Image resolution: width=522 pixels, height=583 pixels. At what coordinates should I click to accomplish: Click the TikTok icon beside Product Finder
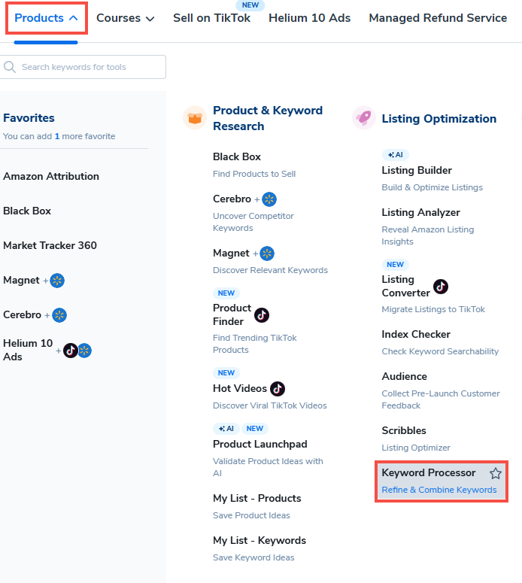[262, 315]
